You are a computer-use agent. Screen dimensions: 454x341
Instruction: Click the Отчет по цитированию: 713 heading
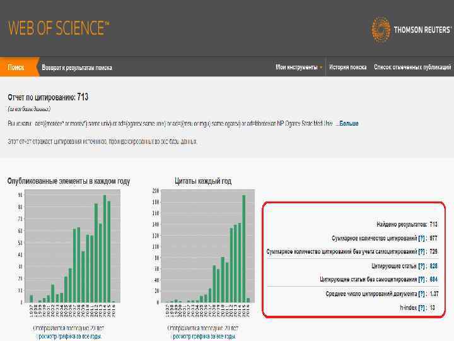[48, 97]
